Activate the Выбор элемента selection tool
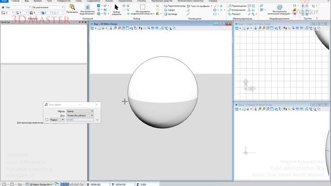Screen dimensions: 331x186 [x=116, y=10]
